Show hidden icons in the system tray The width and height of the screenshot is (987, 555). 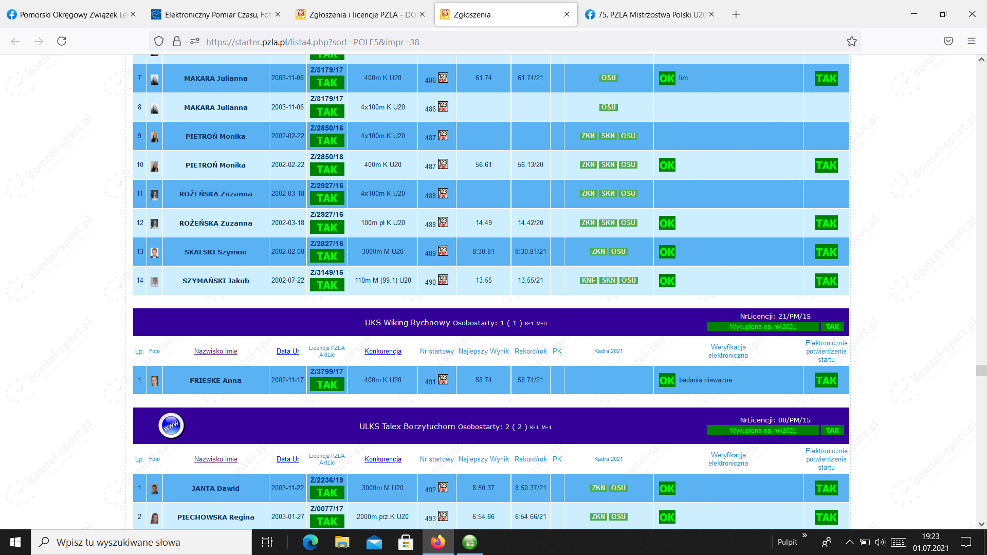(x=849, y=542)
